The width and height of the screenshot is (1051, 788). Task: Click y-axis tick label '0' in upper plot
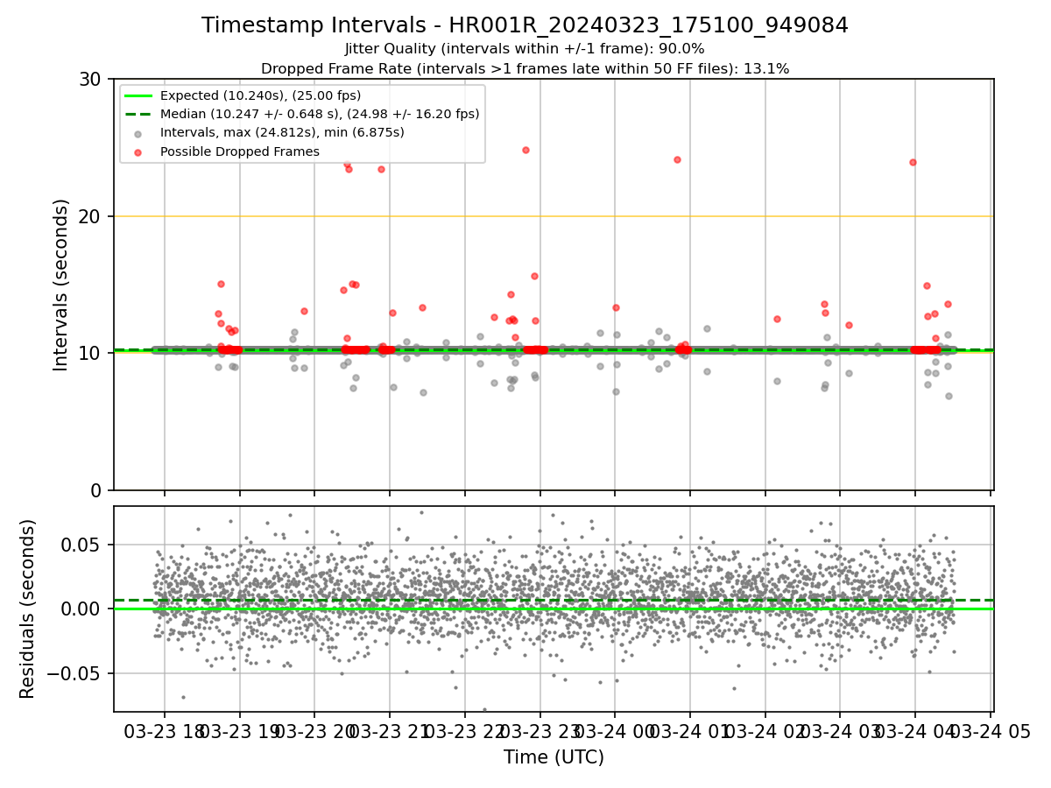[96, 490]
